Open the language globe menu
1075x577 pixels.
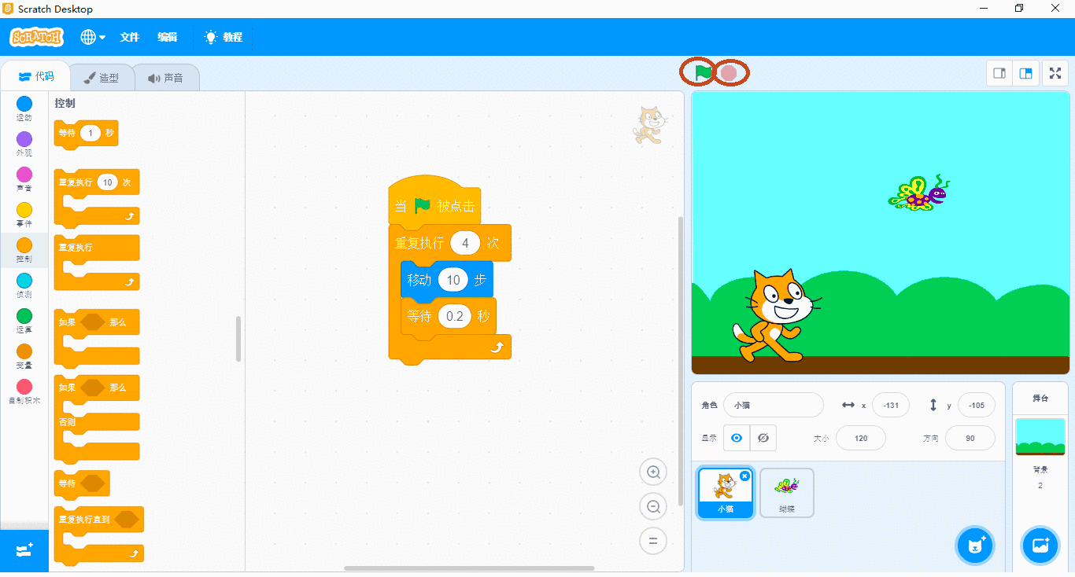92,37
